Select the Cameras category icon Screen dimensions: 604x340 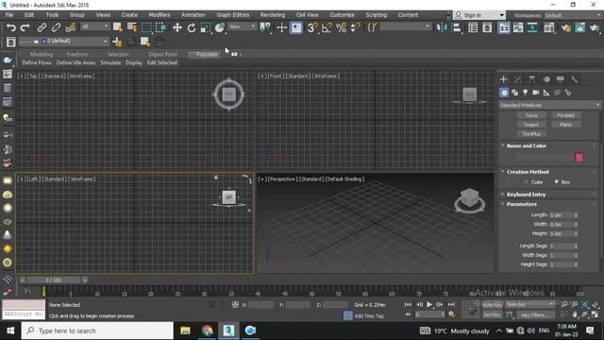(x=536, y=93)
